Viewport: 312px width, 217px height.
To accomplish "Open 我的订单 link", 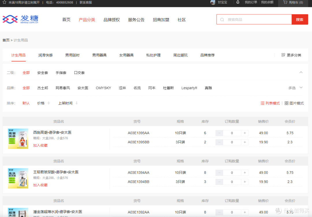I will [251, 2].
